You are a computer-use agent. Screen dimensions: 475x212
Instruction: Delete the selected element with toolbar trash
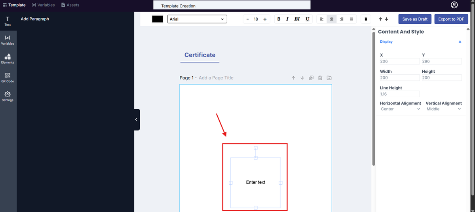click(x=366, y=19)
